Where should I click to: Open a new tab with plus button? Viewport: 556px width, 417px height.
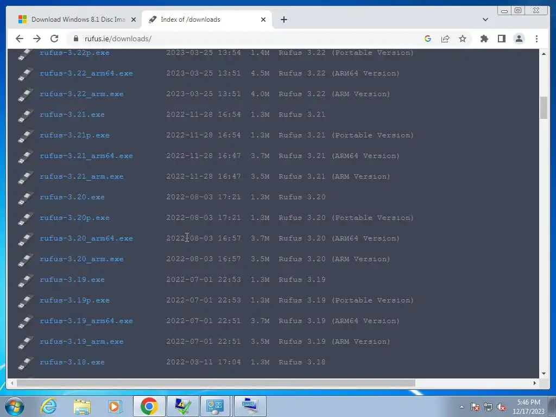coord(283,20)
